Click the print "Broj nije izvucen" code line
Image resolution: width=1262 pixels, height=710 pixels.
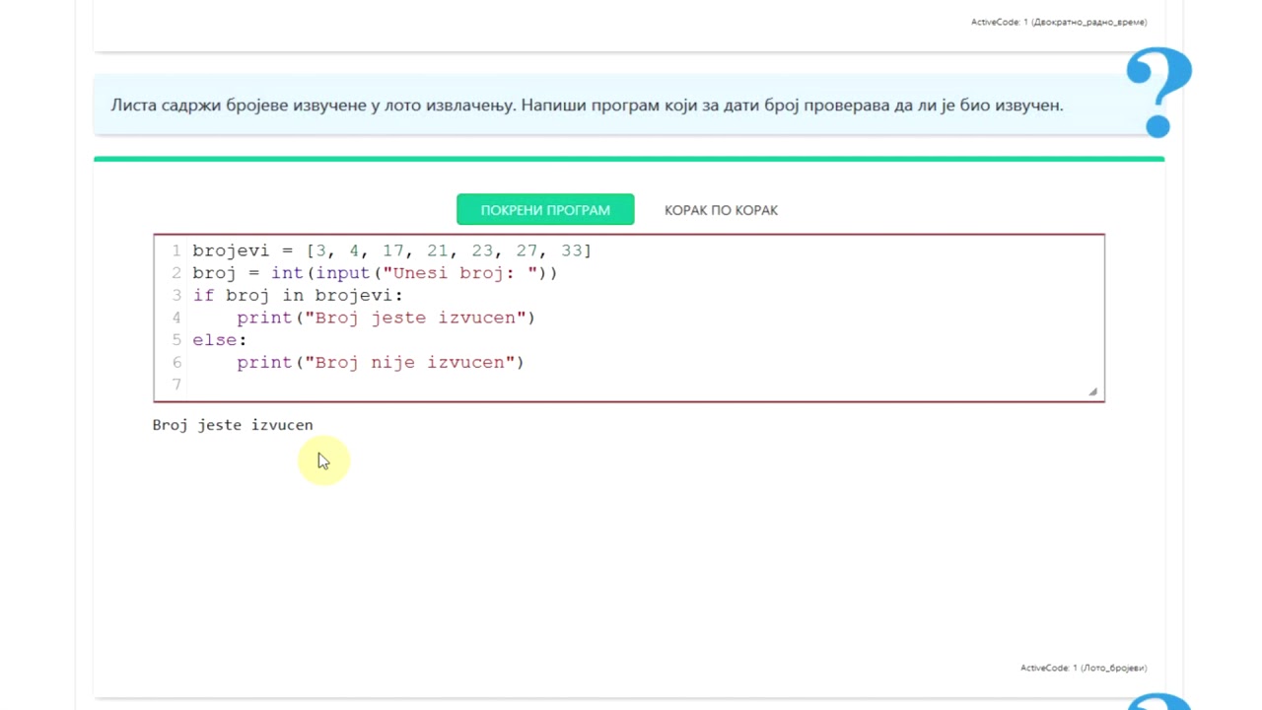[x=380, y=363]
